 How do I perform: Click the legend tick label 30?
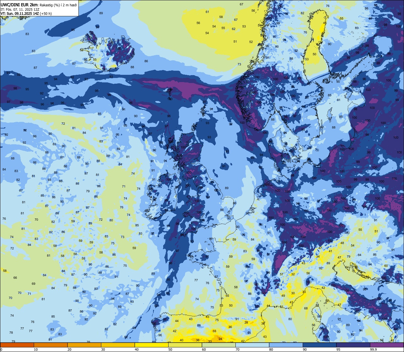(x=103, y=349)
